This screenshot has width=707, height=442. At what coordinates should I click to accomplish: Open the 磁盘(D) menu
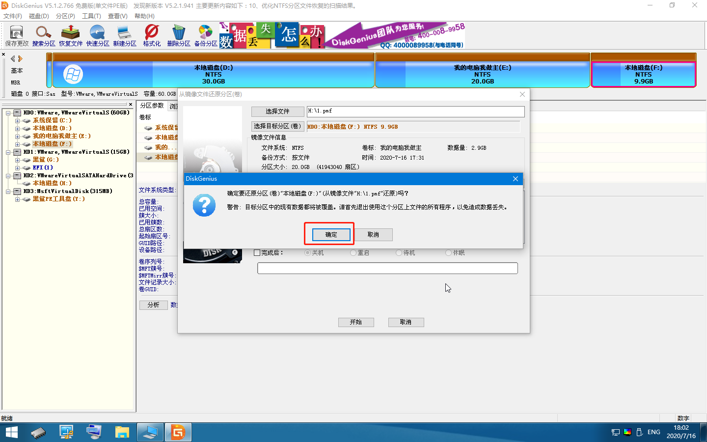tap(39, 16)
